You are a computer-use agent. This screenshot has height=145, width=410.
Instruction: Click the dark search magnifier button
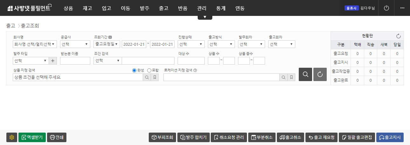pyautogui.click(x=305, y=74)
